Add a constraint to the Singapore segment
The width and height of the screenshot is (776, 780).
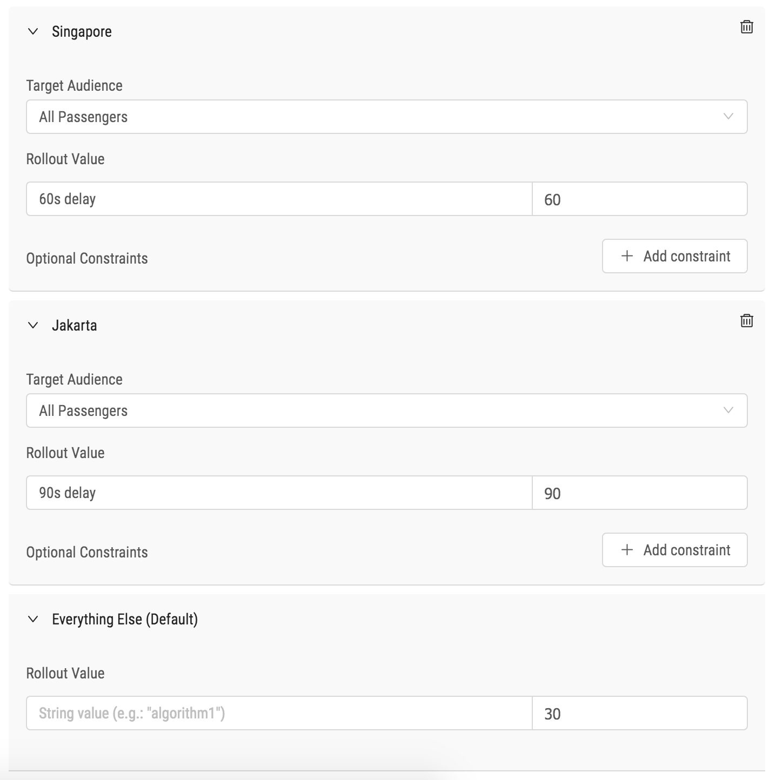674,256
